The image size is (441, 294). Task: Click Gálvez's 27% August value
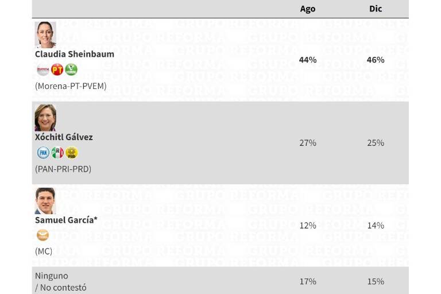coord(308,142)
